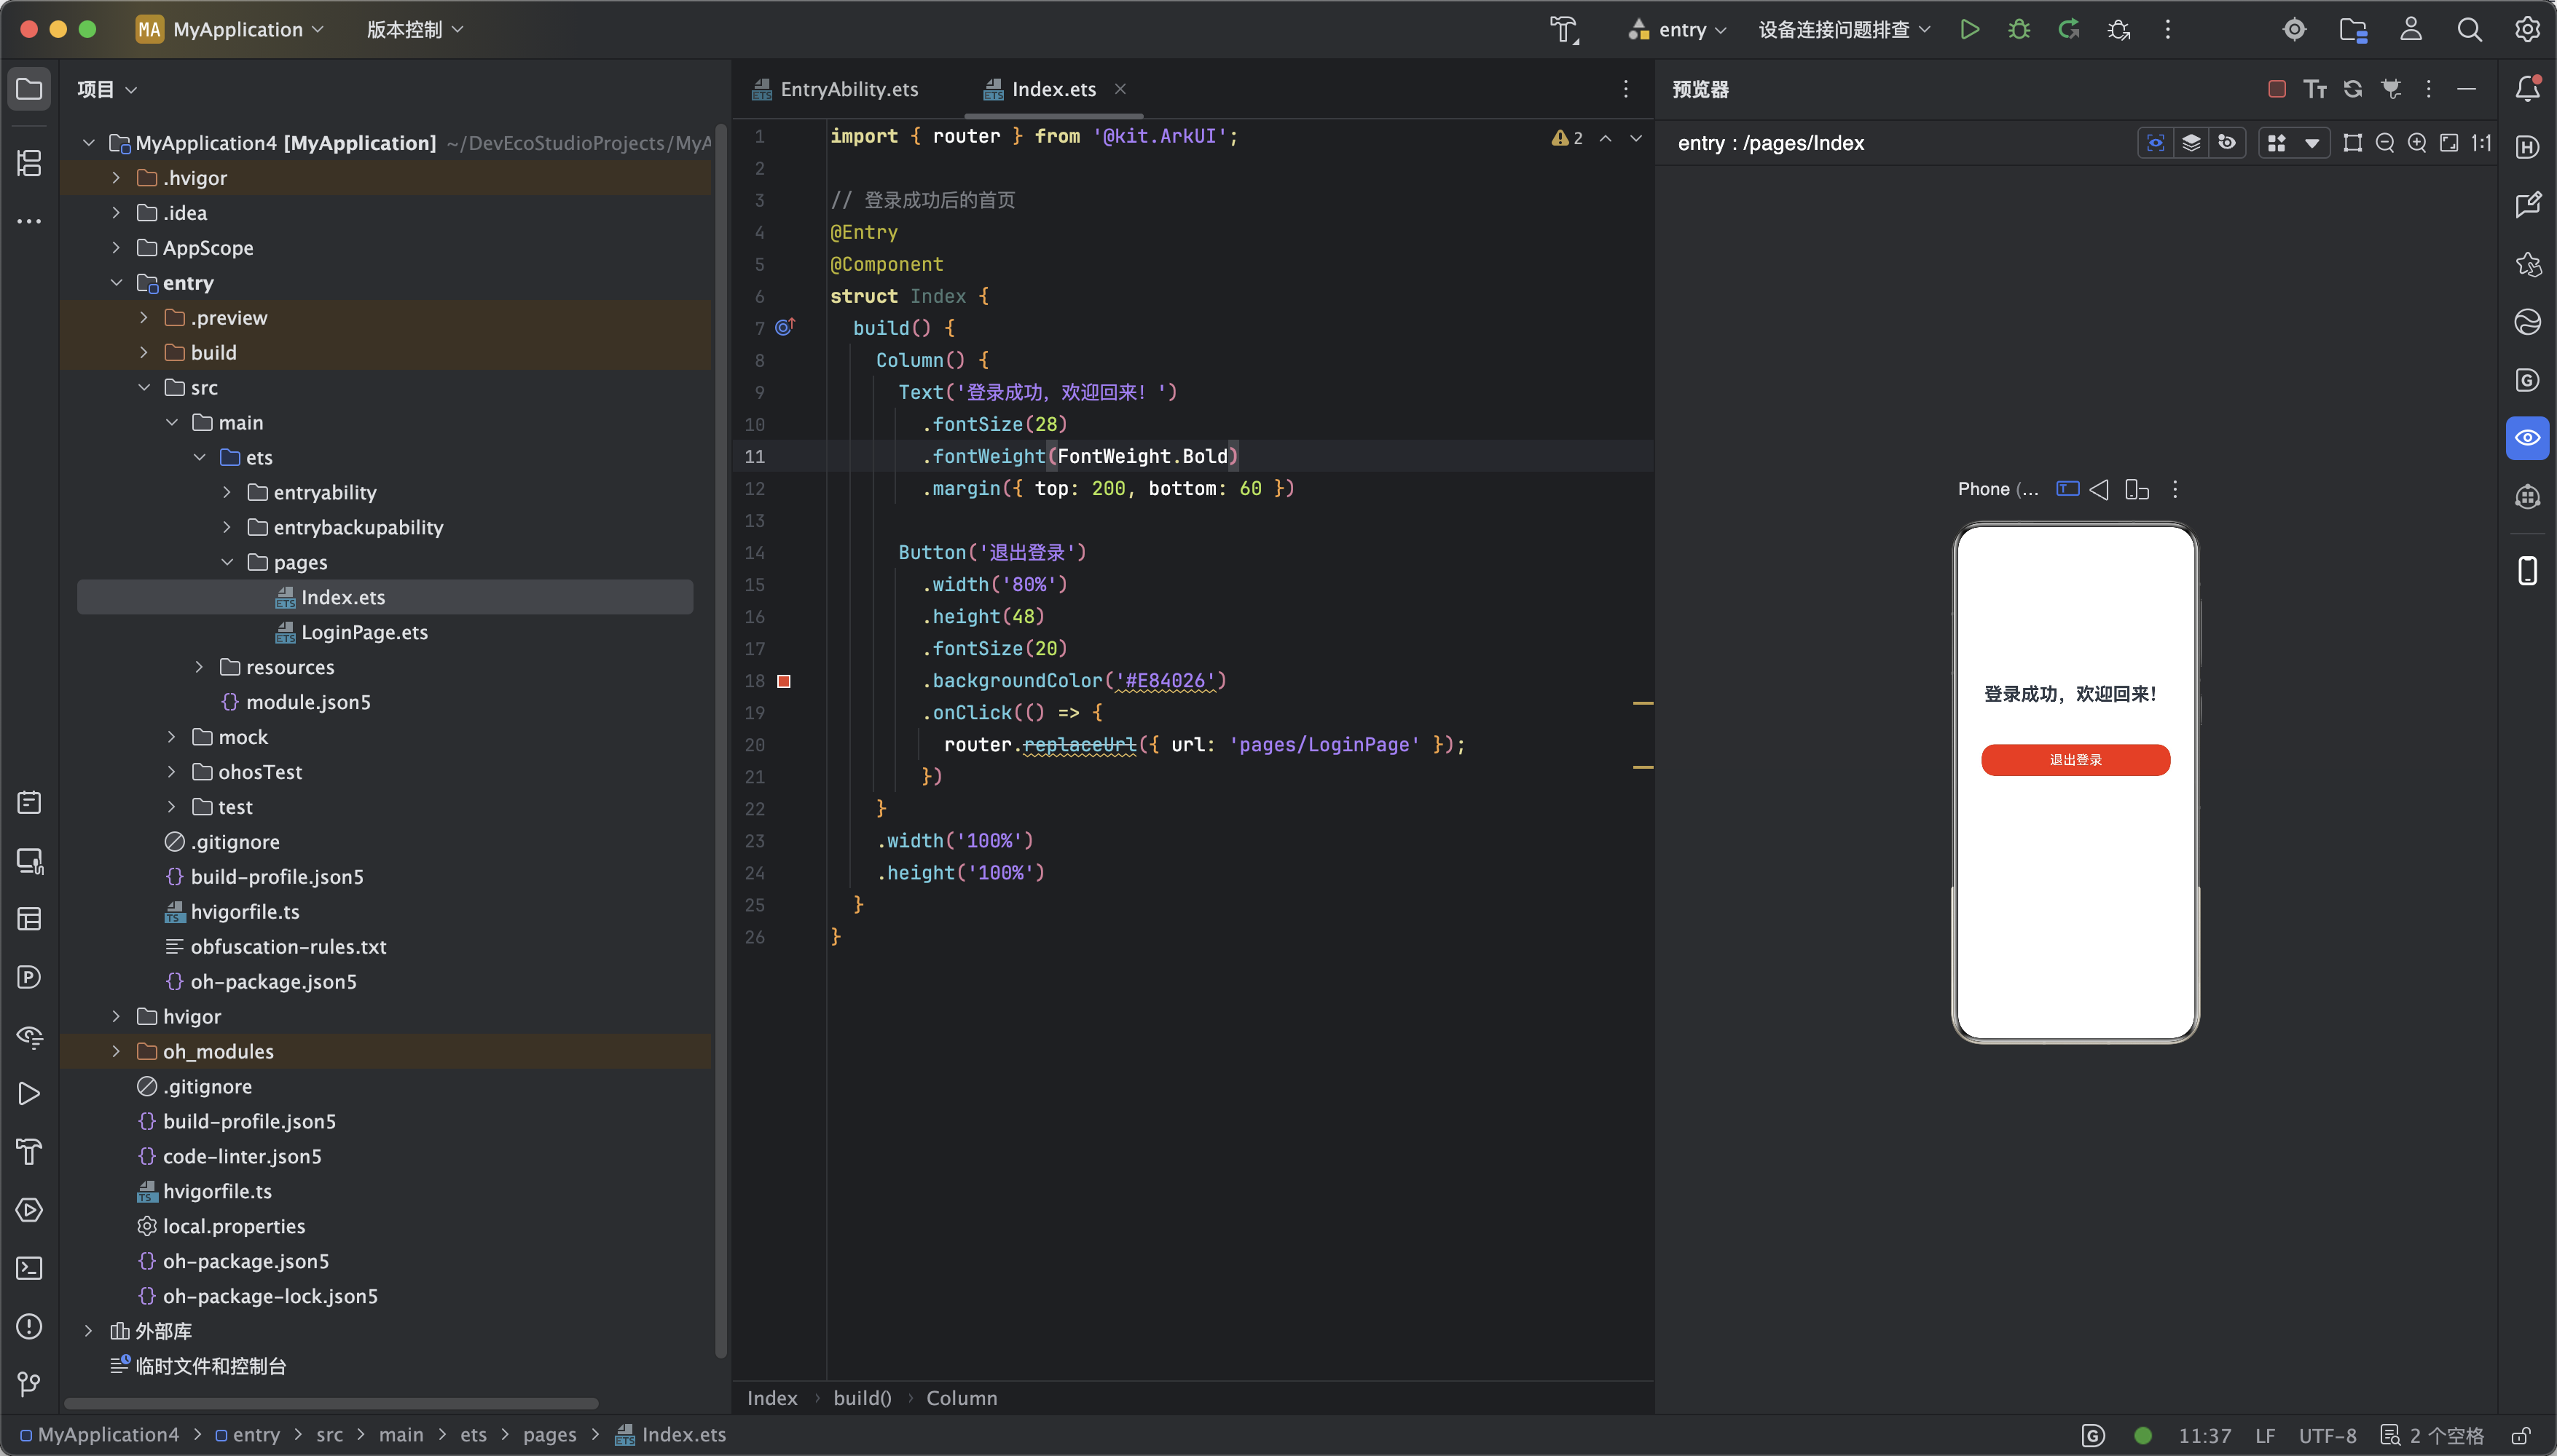This screenshot has width=2557, height=1456.
Task: Open the Project tool window folder icon
Action: [x=29, y=89]
